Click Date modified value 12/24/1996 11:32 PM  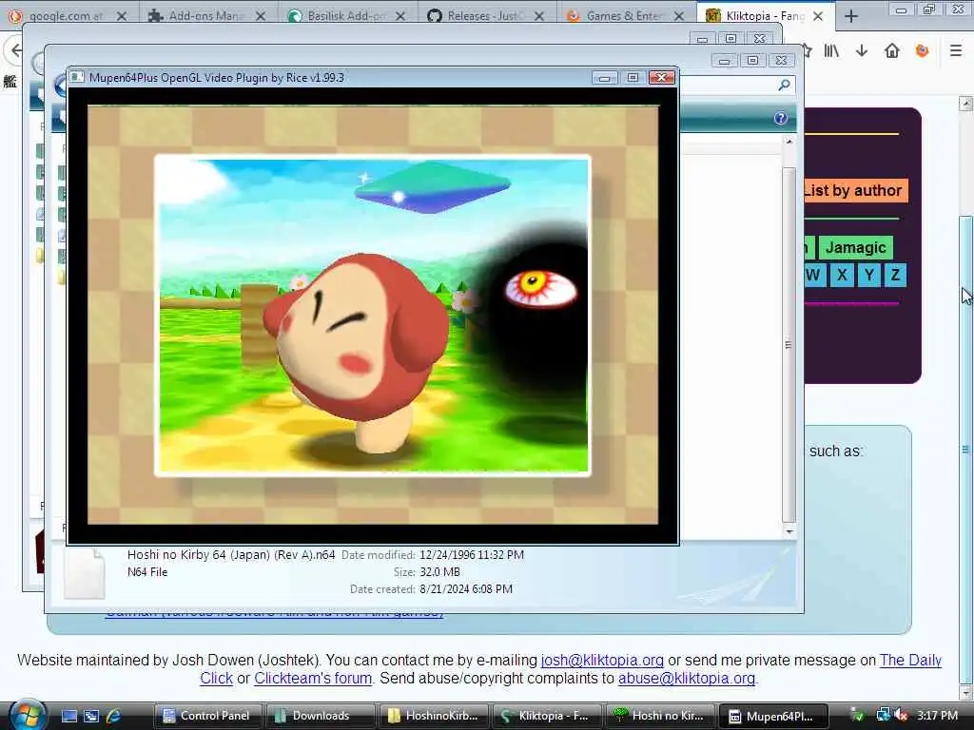pos(472,555)
